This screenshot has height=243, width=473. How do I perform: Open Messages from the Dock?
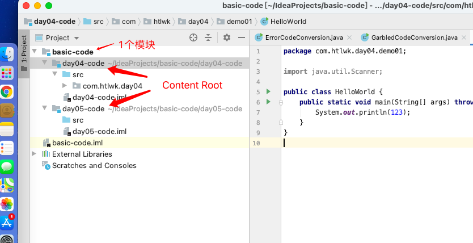pos(7,166)
